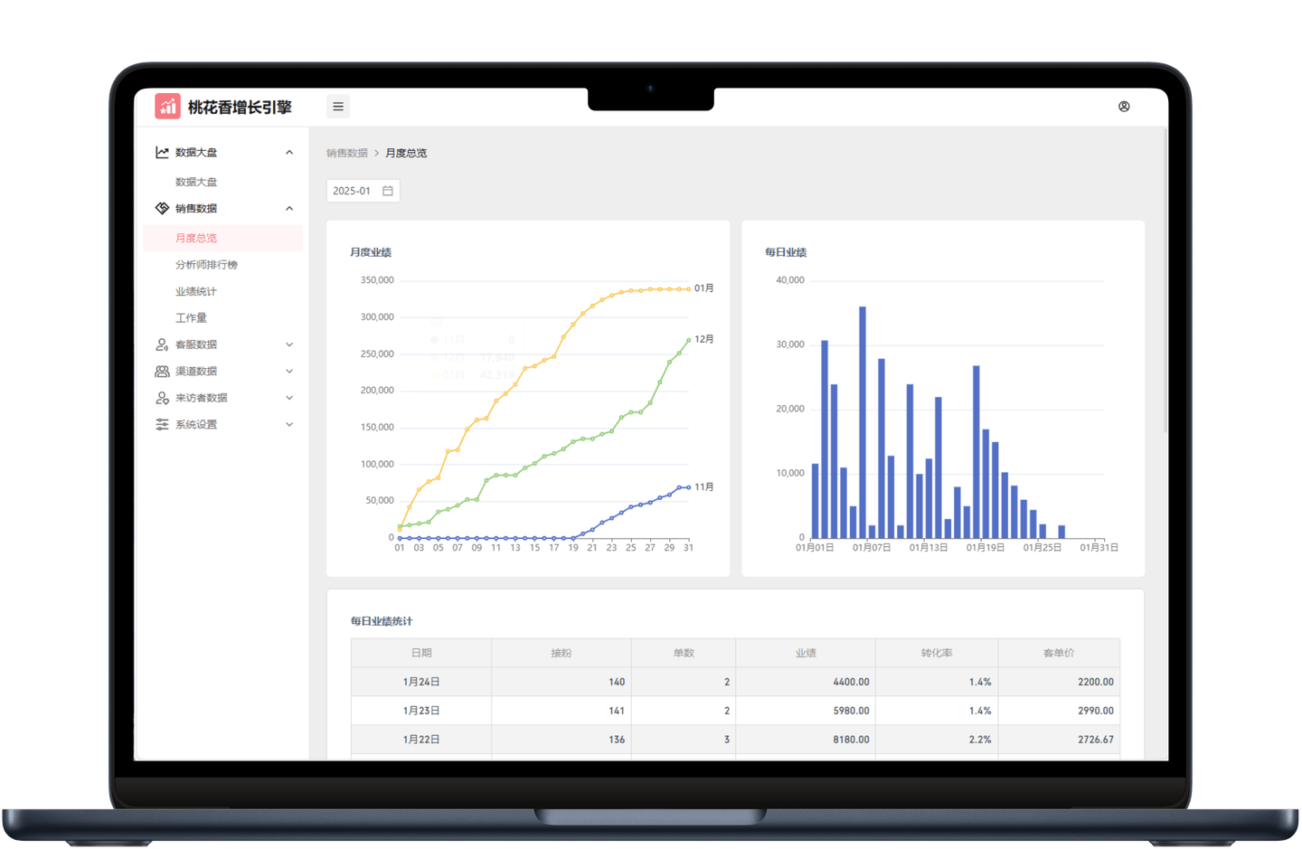Click the 渠道数据 group icon
Screen dimensions: 1302x849
point(162,372)
